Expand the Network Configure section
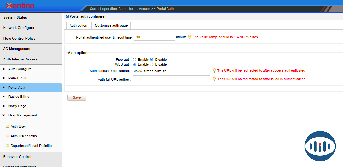The height and width of the screenshot is (167, 343). click(x=19, y=28)
